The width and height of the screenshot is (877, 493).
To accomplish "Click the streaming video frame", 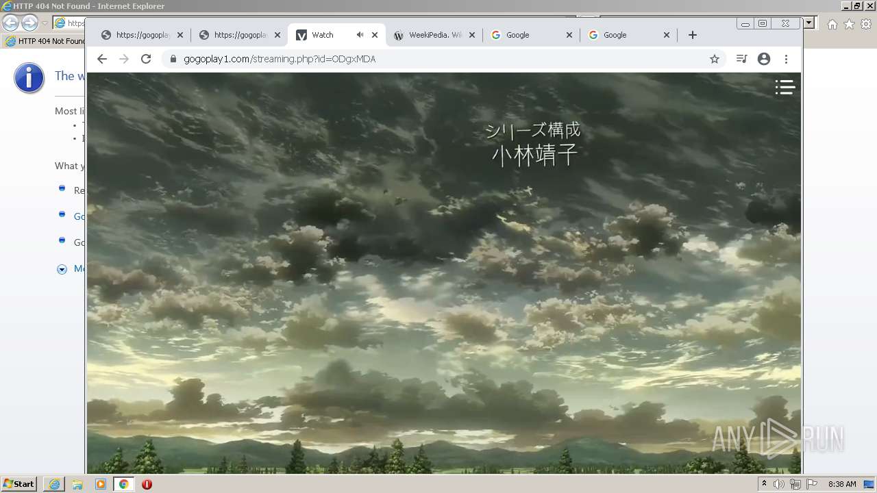I will click(444, 273).
